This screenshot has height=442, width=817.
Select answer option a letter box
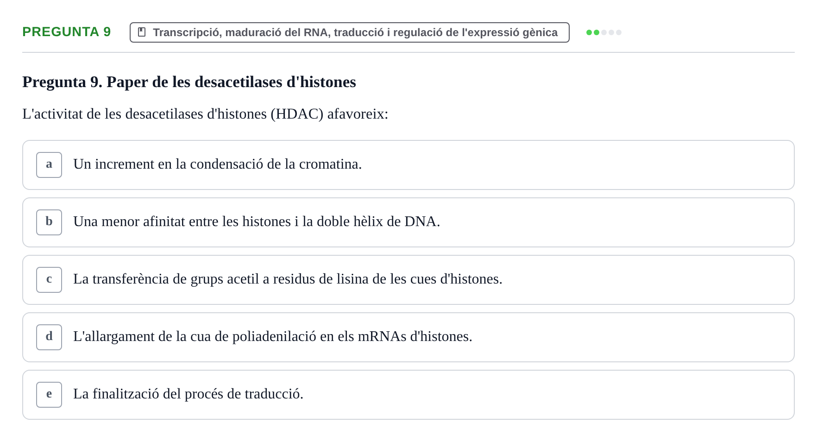tap(49, 165)
